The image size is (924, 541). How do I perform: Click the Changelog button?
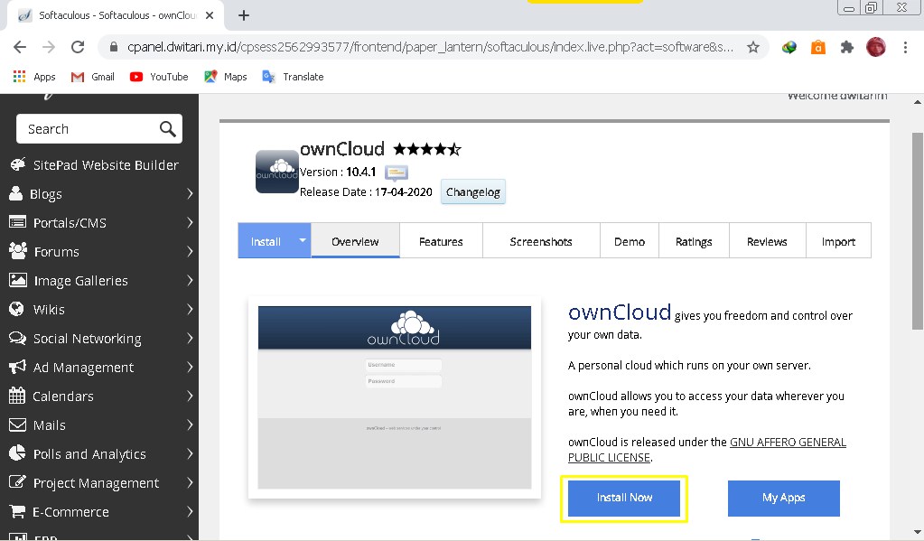[x=473, y=192]
